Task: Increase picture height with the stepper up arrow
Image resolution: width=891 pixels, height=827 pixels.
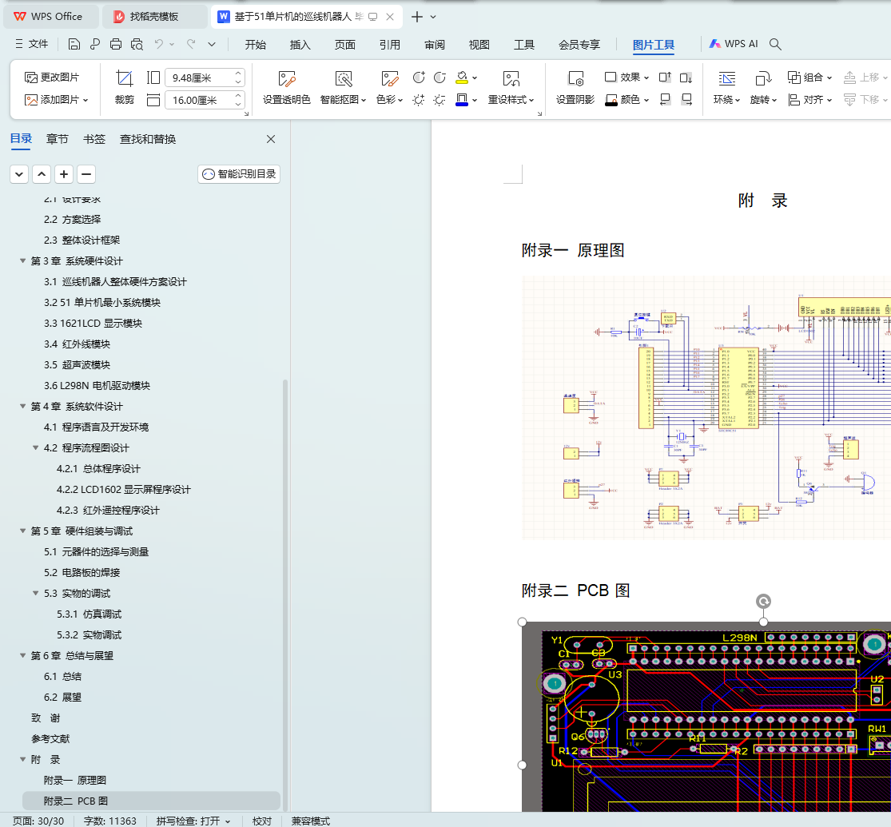Action: coord(239,74)
